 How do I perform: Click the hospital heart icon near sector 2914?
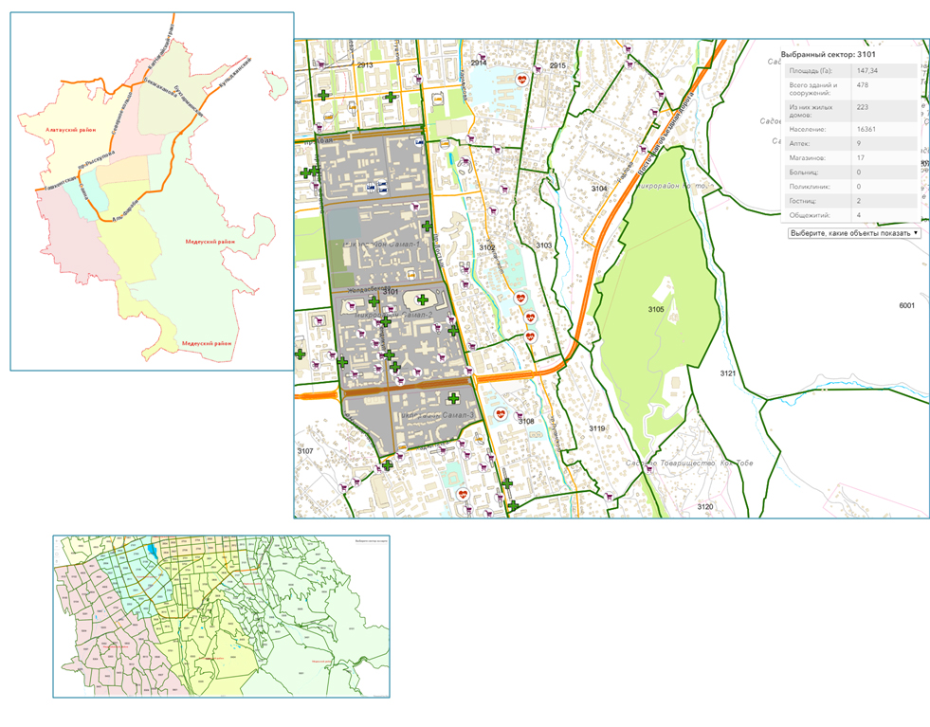522,79
